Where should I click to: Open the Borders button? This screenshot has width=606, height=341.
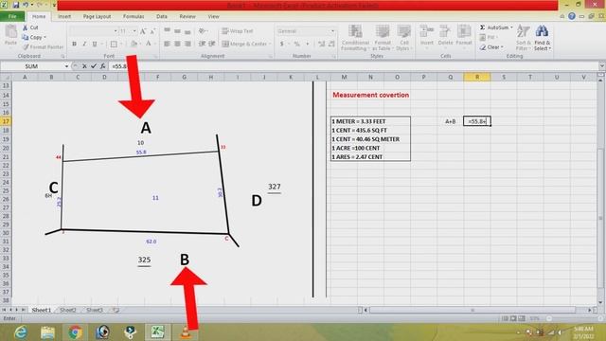114,45
